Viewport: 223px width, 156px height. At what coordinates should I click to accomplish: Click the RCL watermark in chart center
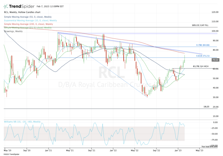click(108, 72)
